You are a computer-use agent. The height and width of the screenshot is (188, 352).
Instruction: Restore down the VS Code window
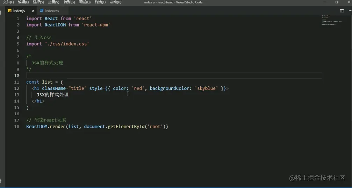pyautogui.click(x=337, y=2)
